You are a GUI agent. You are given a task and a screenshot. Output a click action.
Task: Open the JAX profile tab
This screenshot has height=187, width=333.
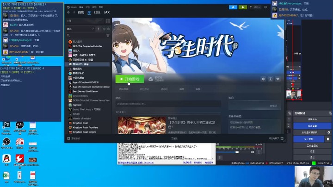click(107, 12)
